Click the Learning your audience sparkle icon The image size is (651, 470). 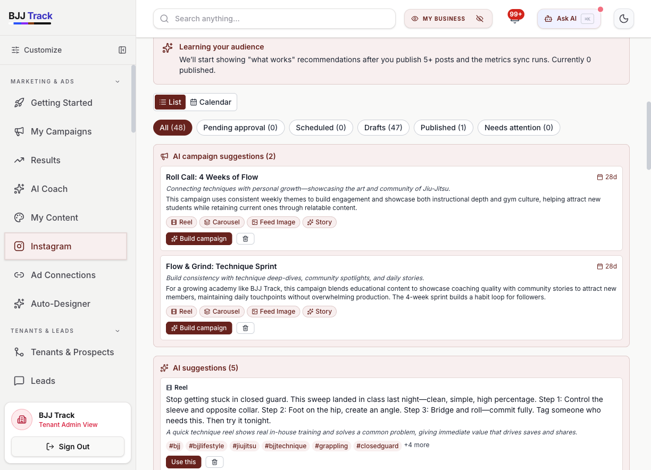[168, 48]
